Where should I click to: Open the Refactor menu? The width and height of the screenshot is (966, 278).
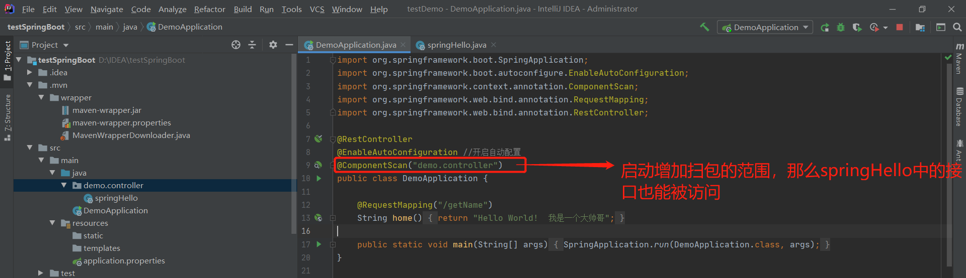pyautogui.click(x=209, y=9)
